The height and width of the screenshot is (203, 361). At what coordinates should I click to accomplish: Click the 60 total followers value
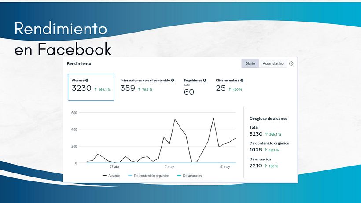coord(189,92)
